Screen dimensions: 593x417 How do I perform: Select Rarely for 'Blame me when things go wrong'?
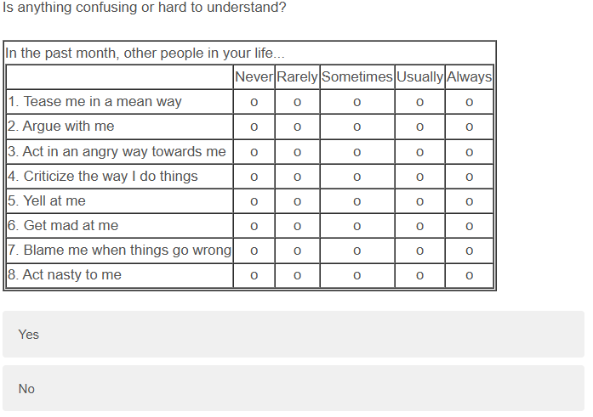[297, 251]
